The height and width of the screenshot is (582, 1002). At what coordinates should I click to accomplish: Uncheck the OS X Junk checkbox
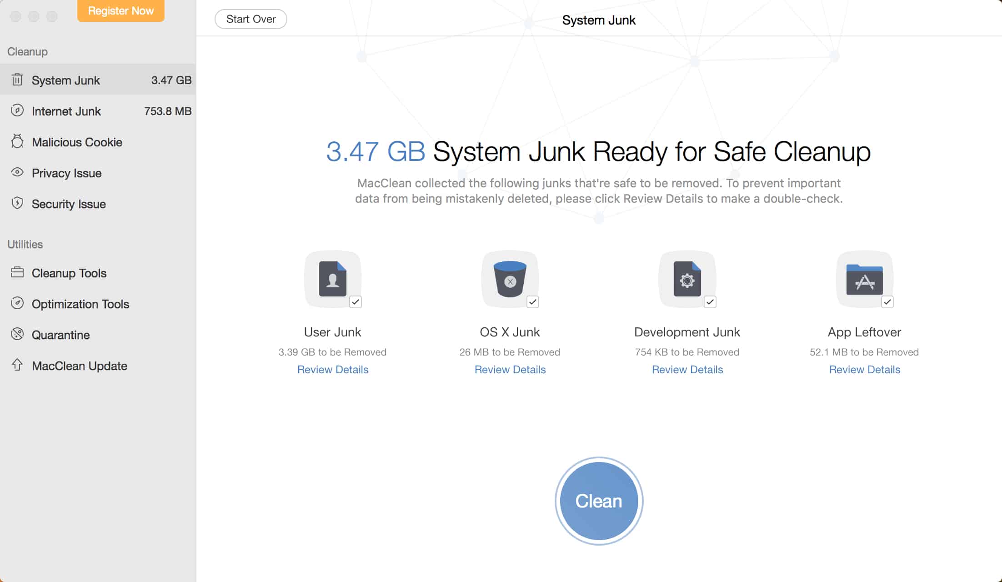(x=533, y=302)
